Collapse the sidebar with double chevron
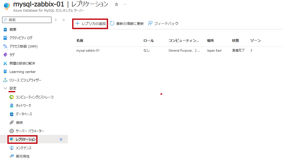 coord(64,20)
